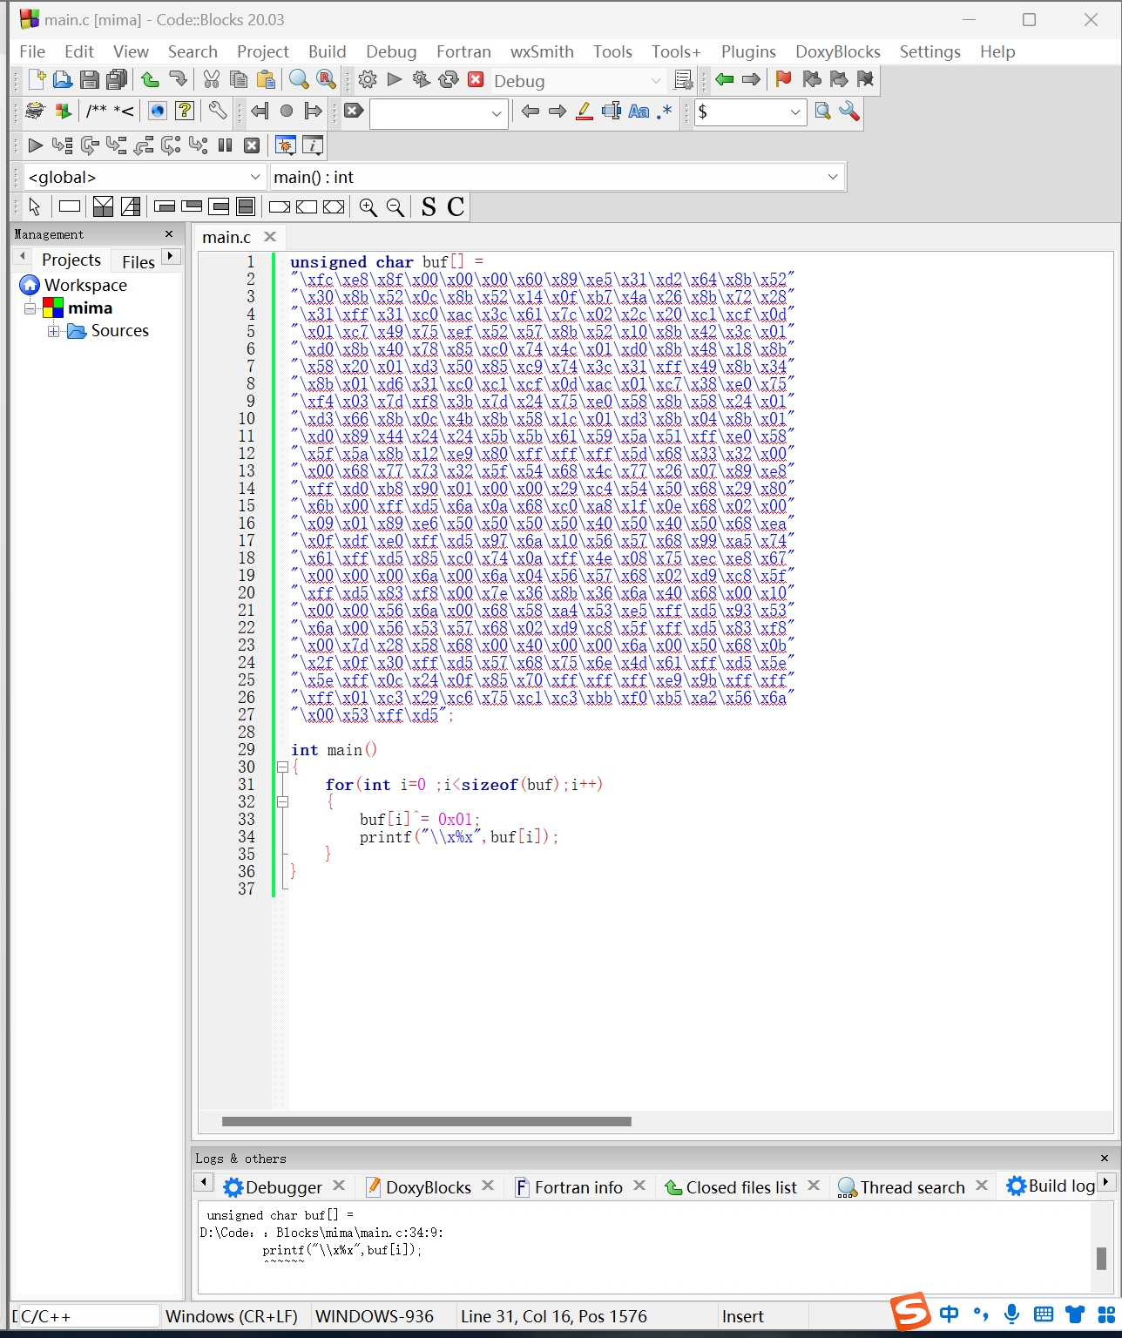Screen dimensions: 1122x1338
Task: Create a new file via toolbar icon
Action: tap(37, 80)
